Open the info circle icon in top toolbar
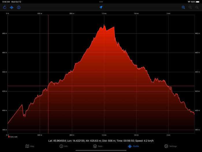The width and height of the screenshot is (202, 152). point(19,7)
